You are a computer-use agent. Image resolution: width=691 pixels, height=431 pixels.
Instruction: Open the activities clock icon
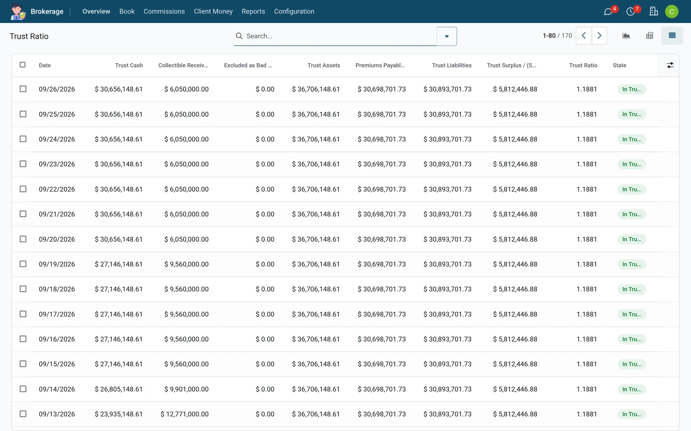(x=631, y=11)
